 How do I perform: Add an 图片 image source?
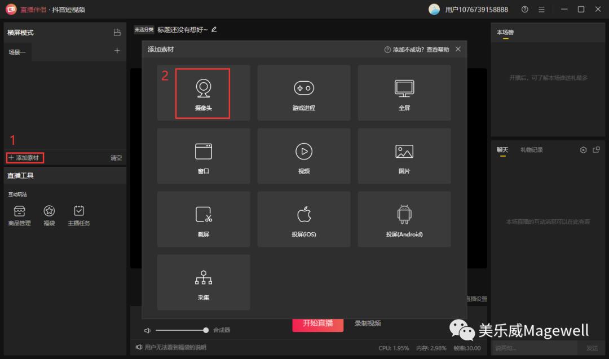click(404, 156)
